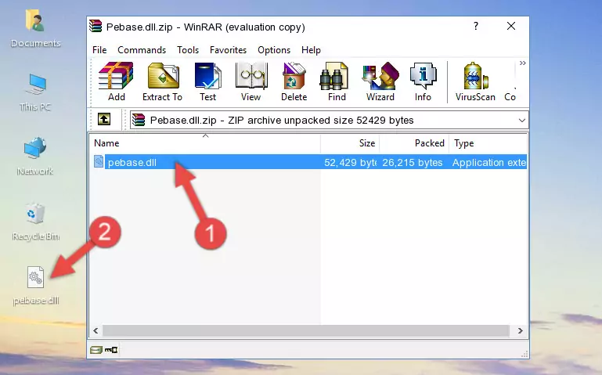Click the 52,429 bytes size cell

point(350,162)
